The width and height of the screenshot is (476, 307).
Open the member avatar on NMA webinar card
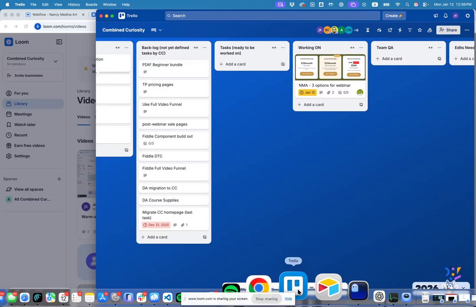tap(360, 93)
